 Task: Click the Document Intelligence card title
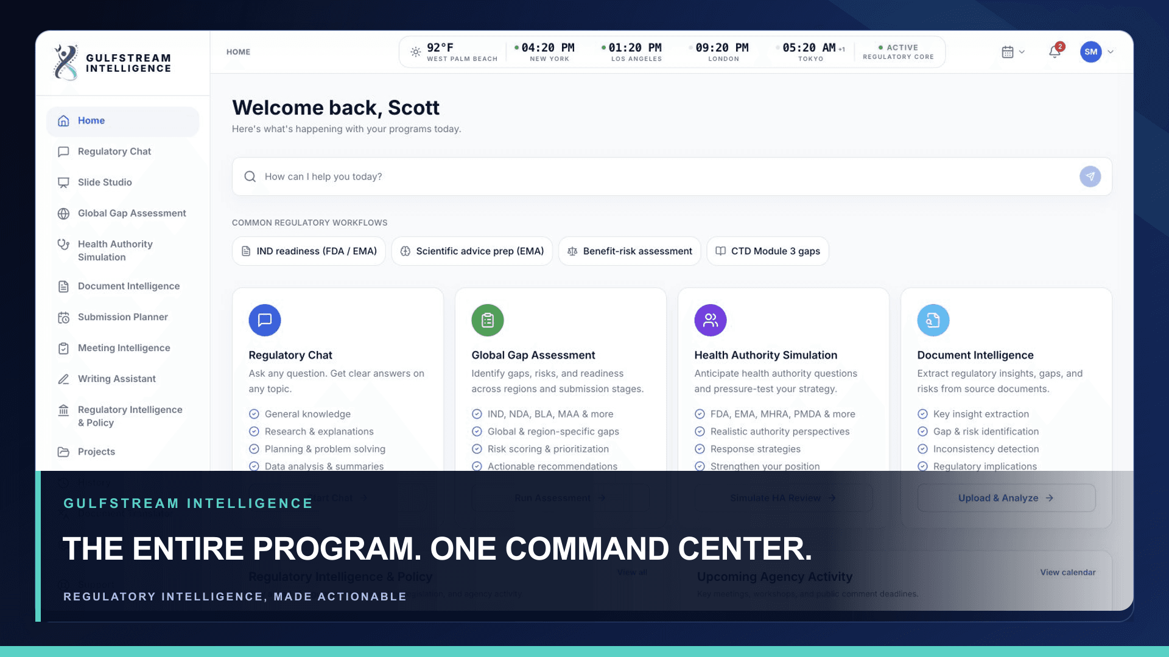[x=975, y=355]
